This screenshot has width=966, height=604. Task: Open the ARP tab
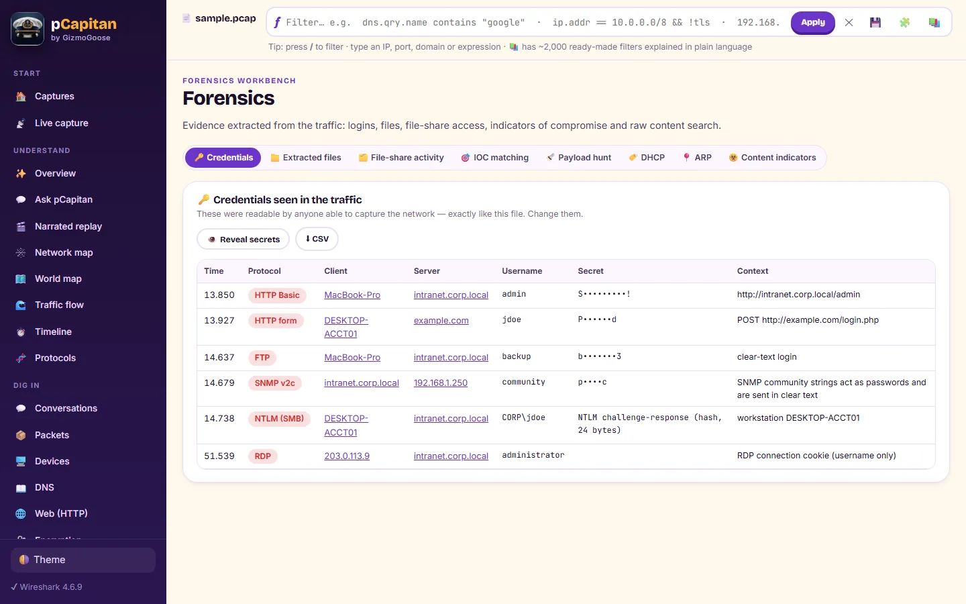[697, 158]
